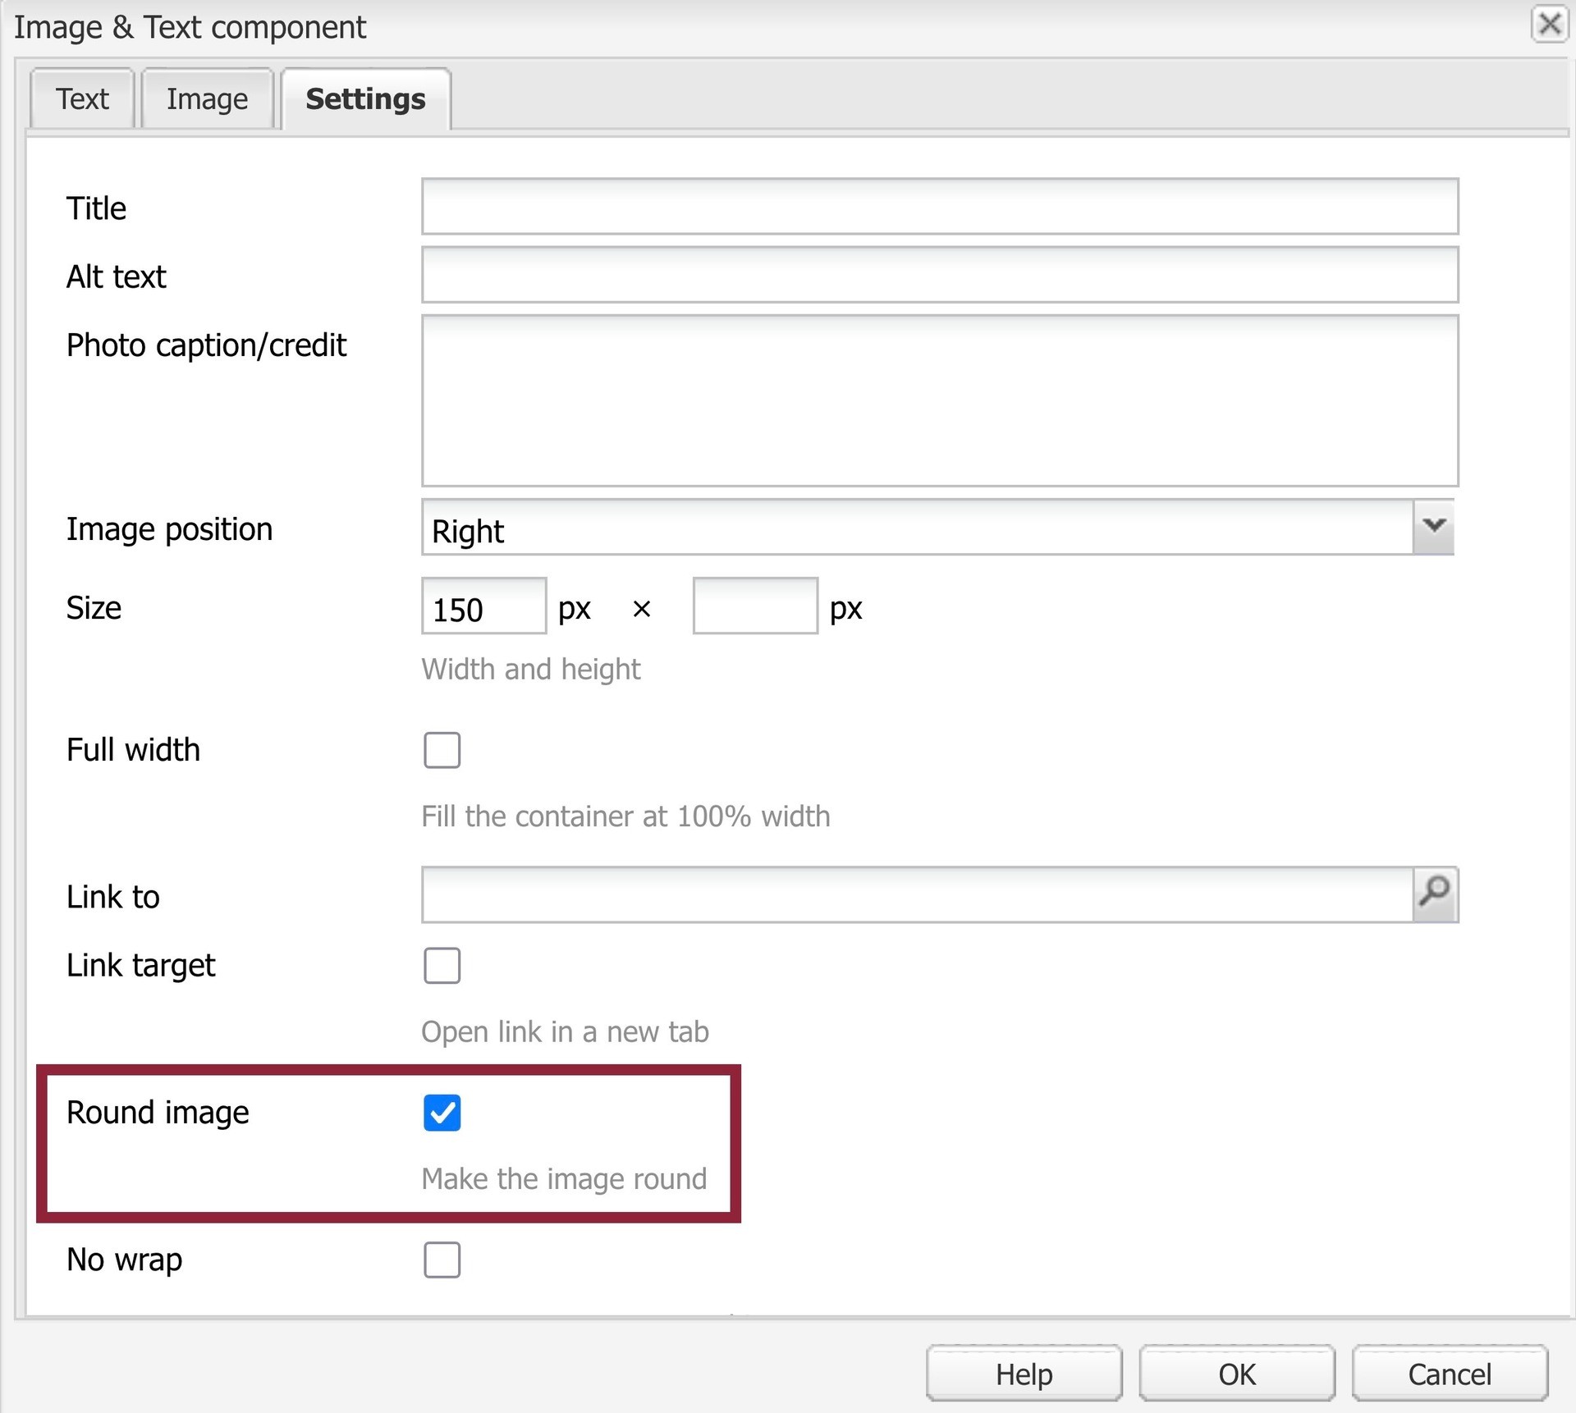The image size is (1576, 1413).
Task: Select the width value 150
Action: tap(483, 607)
